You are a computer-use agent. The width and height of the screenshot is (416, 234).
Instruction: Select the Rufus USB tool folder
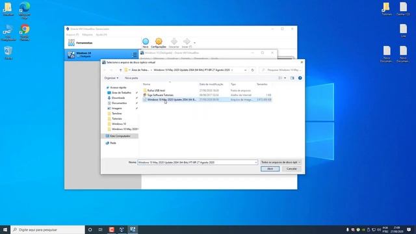[x=156, y=90]
